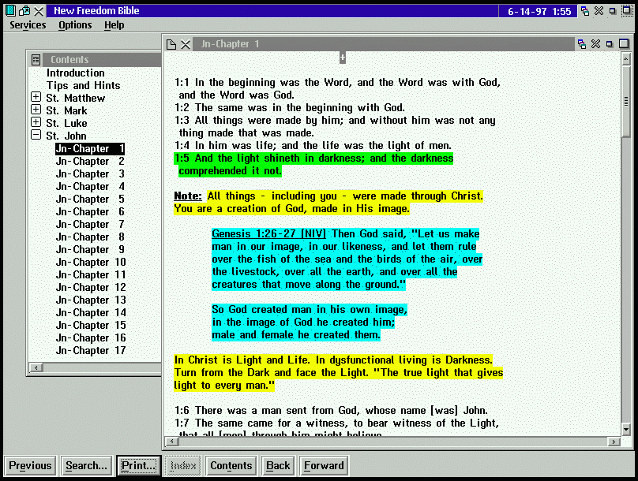Expand the St. Matthew book
Image resolution: width=638 pixels, height=481 pixels.
36,98
